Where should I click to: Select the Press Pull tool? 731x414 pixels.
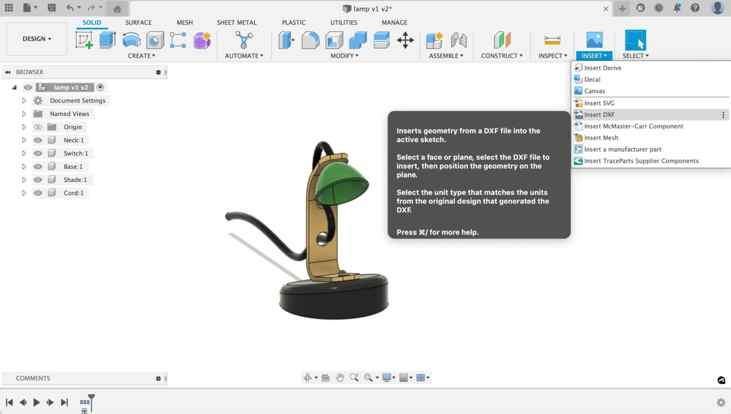[x=286, y=40]
